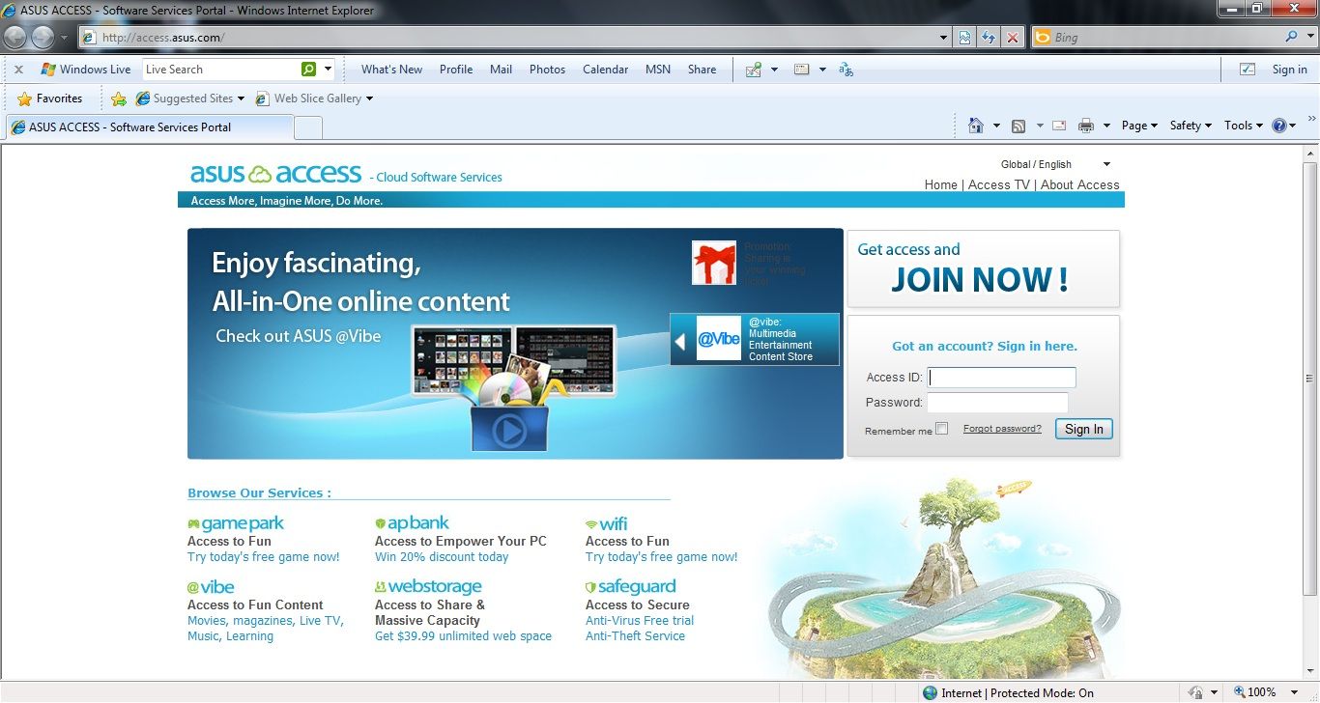Click the translate icon in Windows Live toolbar
Viewport: 1320px width, 703px height.
click(847, 70)
